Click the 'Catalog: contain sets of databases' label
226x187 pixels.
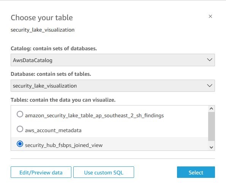54,48
